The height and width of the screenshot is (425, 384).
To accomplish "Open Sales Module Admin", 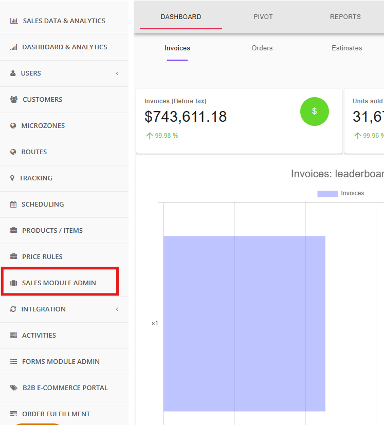I will (x=64, y=283).
